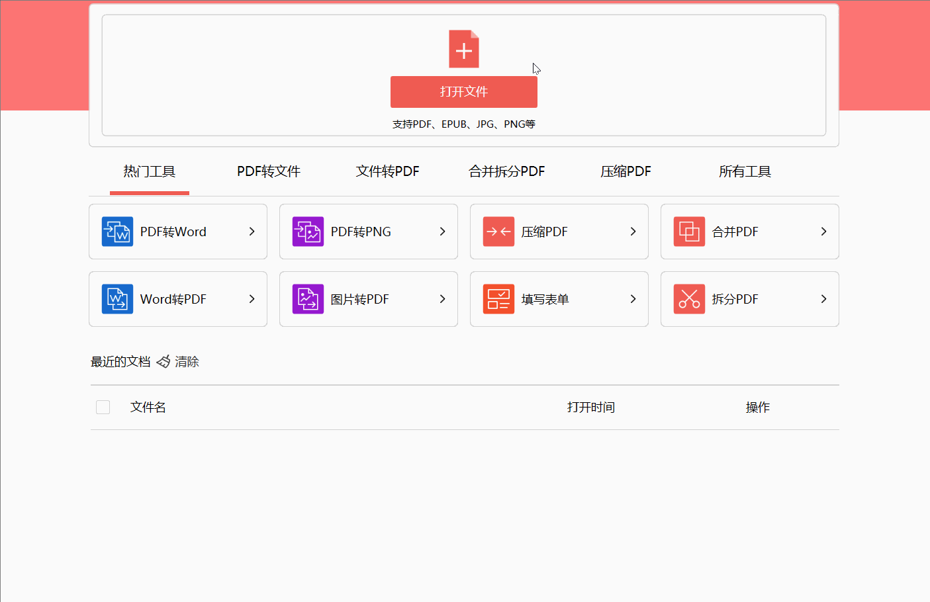This screenshot has height=602, width=930.
Task: Open the PDF转Word tool label
Action: tap(173, 232)
